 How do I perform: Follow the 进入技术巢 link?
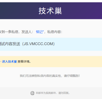pyautogui.click(x=9, y=61)
